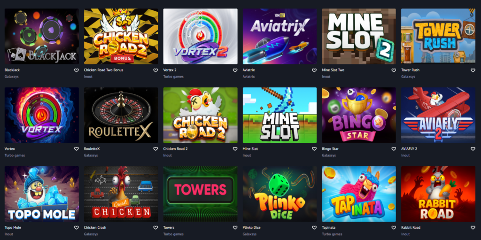481x240 pixels.
Task: Favorite Bingo Star with heart icon
Action: (394, 149)
